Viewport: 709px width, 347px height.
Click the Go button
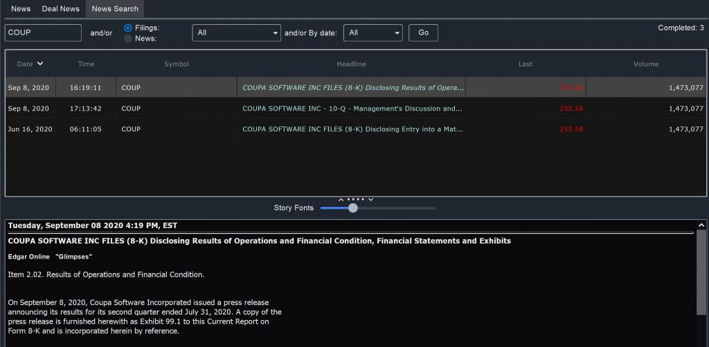point(423,33)
